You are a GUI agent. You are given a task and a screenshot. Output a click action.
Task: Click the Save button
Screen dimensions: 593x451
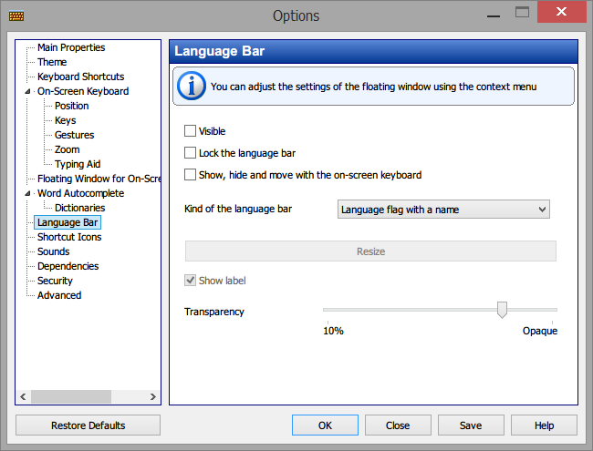tap(471, 425)
